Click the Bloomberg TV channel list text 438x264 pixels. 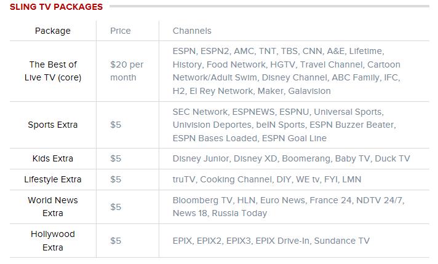point(289,206)
